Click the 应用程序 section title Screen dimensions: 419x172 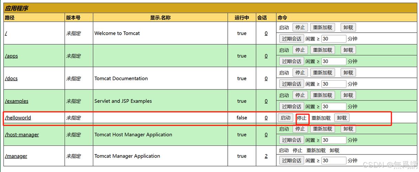pyautogui.click(x=16, y=8)
